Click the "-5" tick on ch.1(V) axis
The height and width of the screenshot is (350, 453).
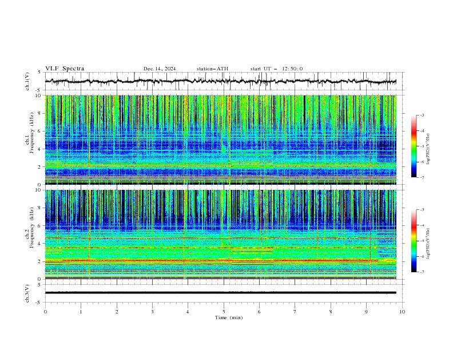point(38,90)
